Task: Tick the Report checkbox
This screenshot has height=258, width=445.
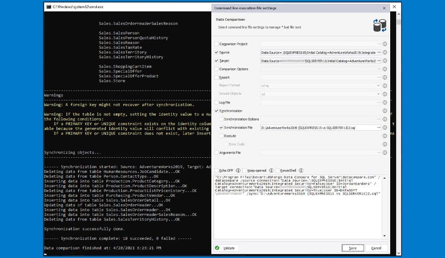Action: pos(217,77)
